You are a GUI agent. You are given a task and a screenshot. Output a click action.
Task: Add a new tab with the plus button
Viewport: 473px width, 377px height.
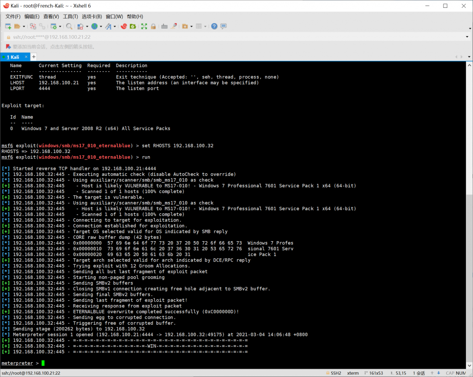[x=34, y=57]
